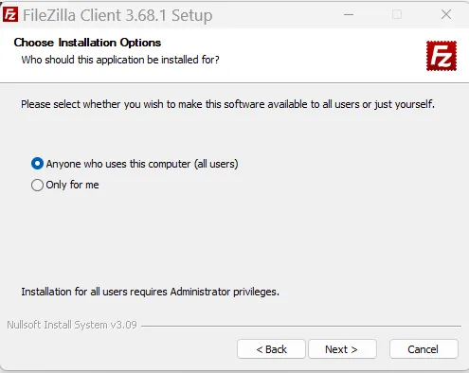Minimize the FileZilla Setup window
This screenshot has width=469, height=373.
pos(349,14)
